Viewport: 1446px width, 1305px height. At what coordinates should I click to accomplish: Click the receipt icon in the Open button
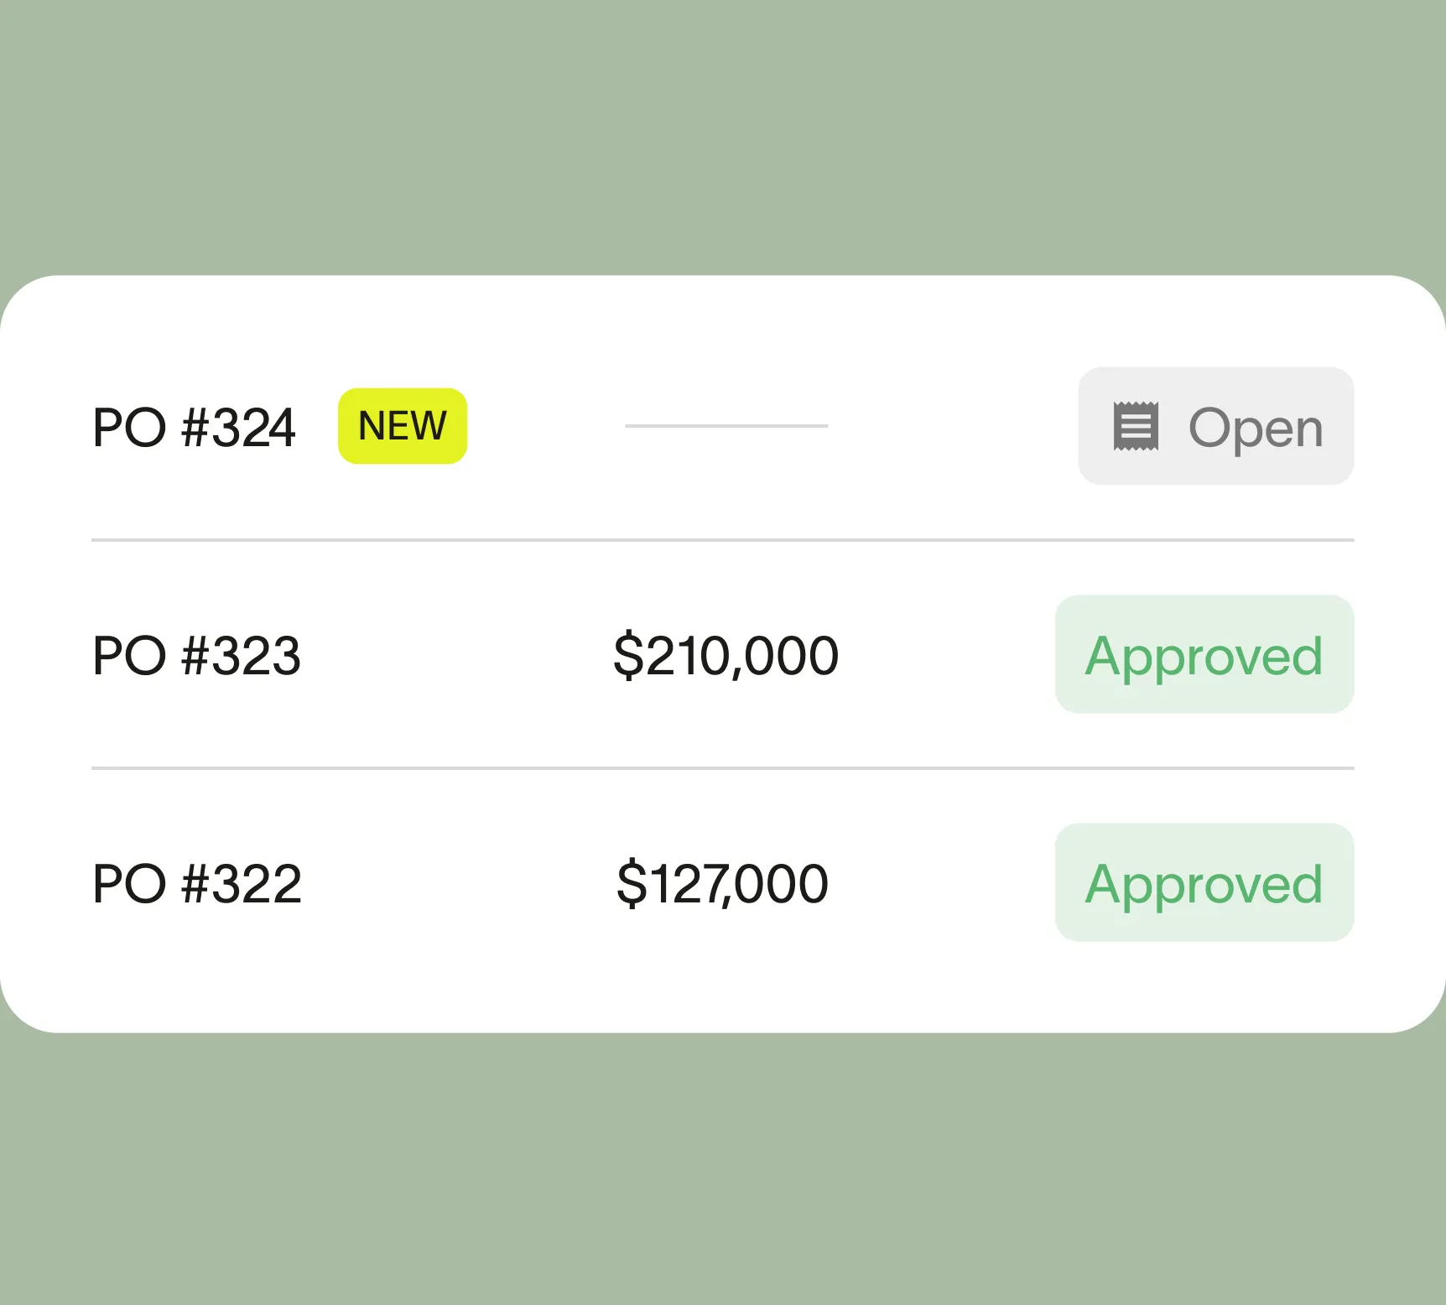pyautogui.click(x=1136, y=426)
